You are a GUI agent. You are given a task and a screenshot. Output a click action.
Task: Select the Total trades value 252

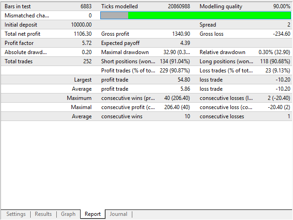pyautogui.click(x=86, y=61)
